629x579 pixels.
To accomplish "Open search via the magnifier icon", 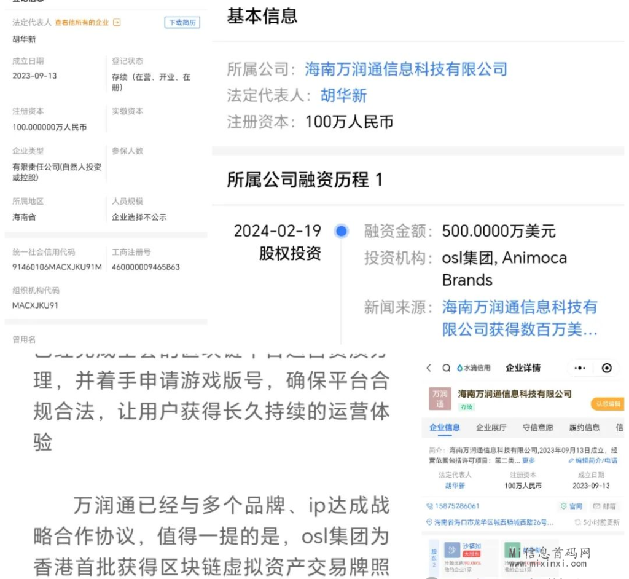I will 447,368.
